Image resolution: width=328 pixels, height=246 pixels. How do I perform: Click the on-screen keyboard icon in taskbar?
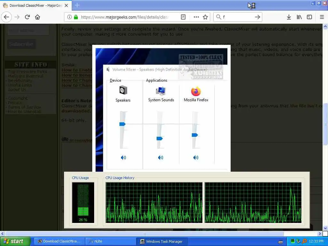tap(281, 242)
